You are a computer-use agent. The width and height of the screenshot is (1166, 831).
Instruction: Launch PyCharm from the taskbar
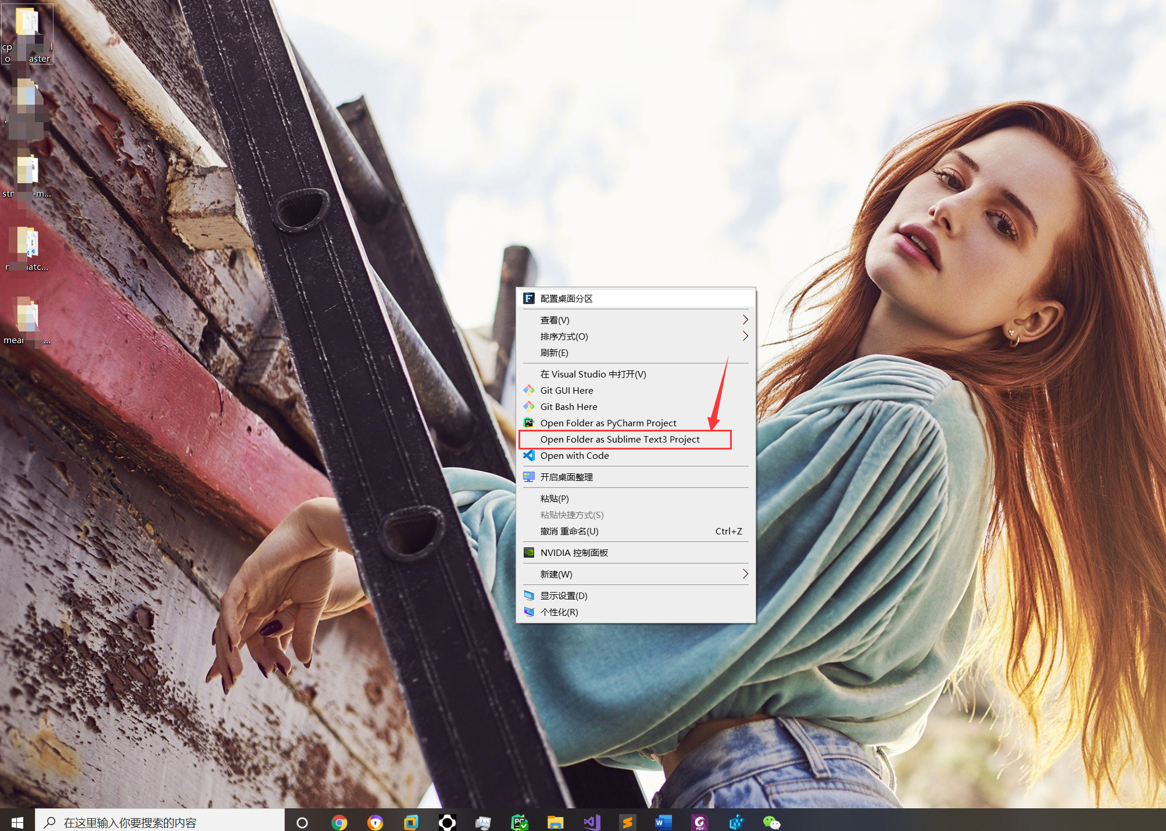(519, 822)
